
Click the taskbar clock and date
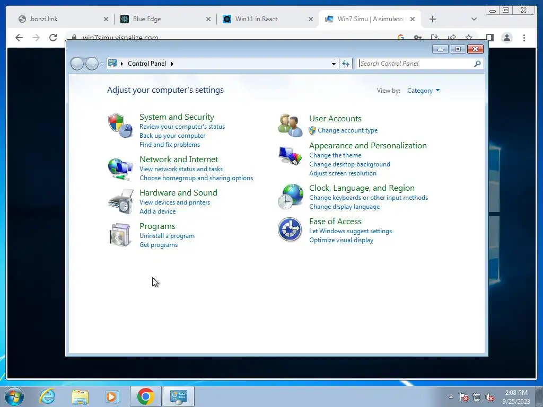click(516, 397)
